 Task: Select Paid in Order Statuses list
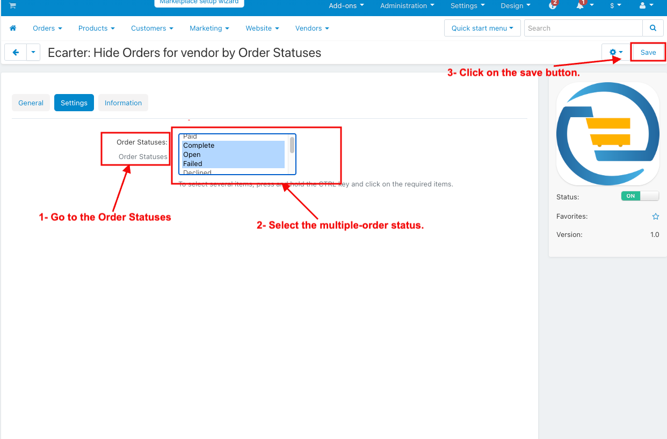click(233, 137)
